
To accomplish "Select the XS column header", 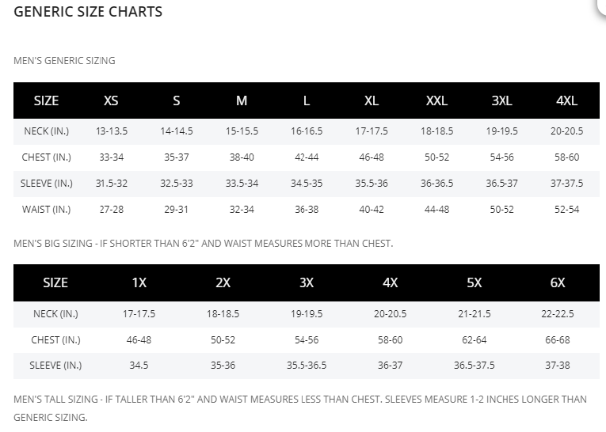I will (x=111, y=101).
